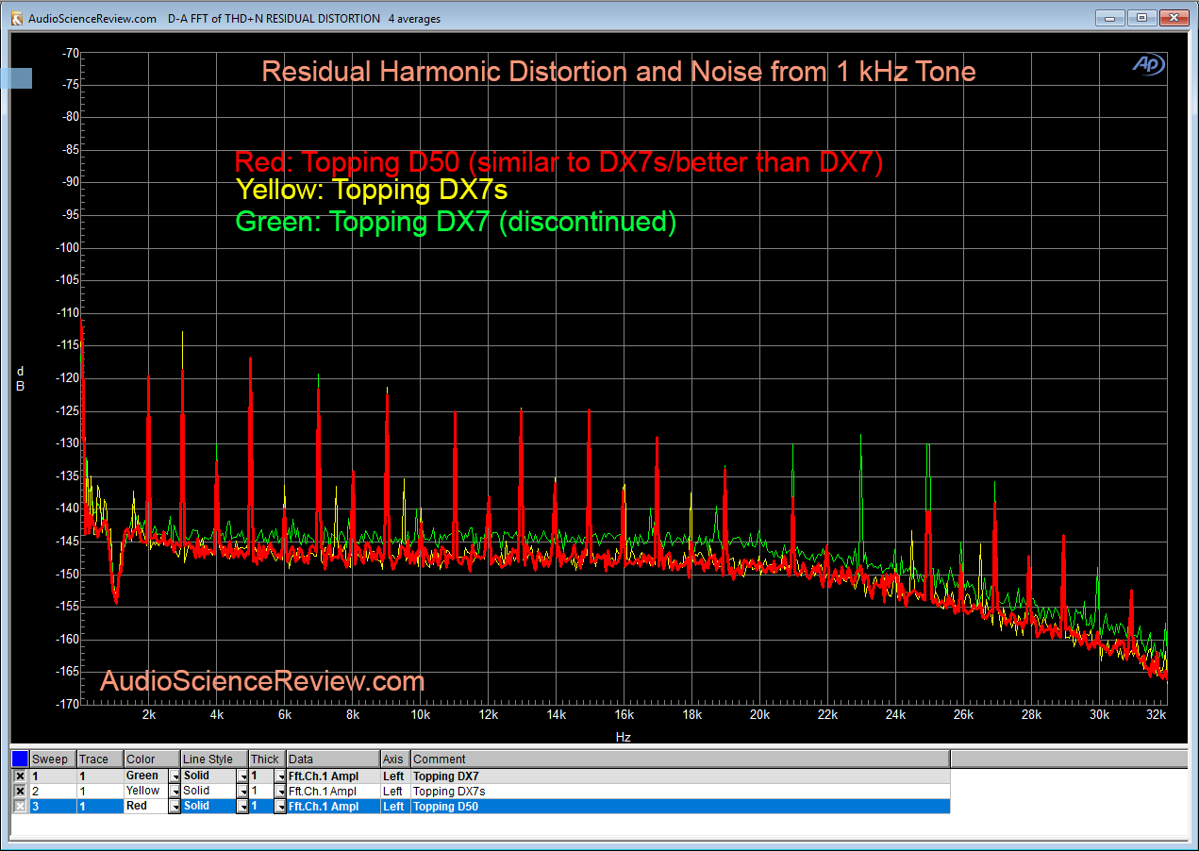
Task: Toggle sweep 1 Topping DX7 checkbox
Action: [20, 776]
